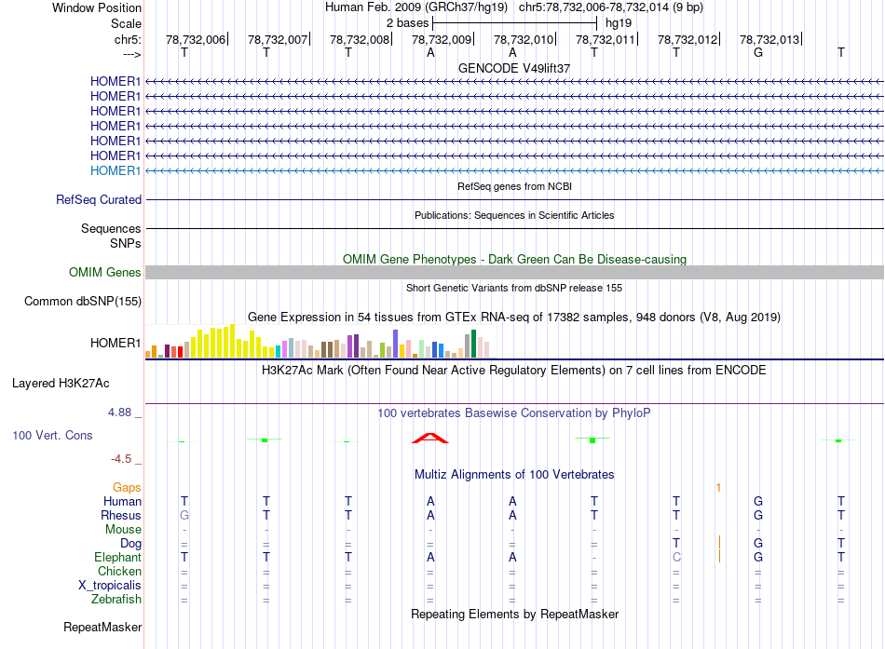The height and width of the screenshot is (649, 885).
Task: Click the dark green GTEx expression bar
Action: point(473,344)
